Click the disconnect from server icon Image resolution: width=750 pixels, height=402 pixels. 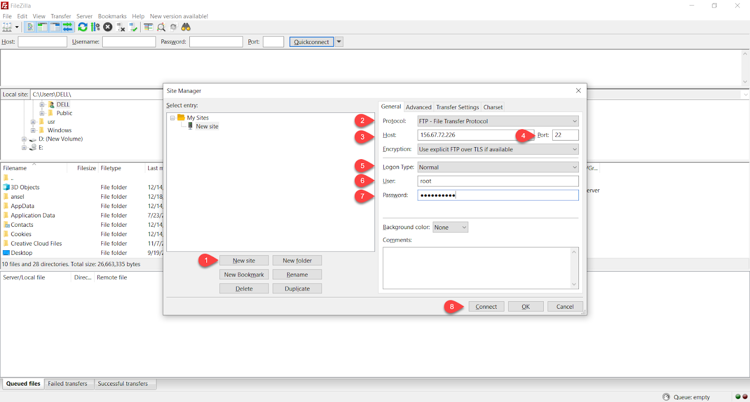(x=120, y=27)
